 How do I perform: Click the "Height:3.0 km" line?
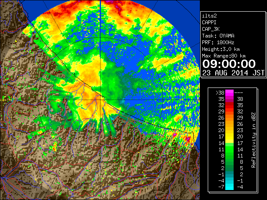tap(221, 49)
